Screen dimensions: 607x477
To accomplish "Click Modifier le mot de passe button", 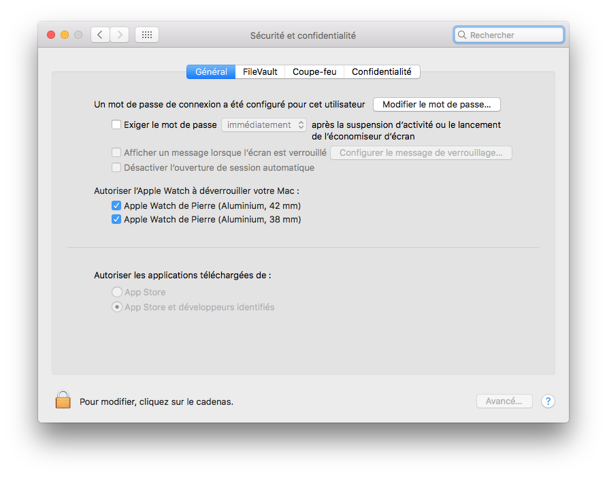I will [x=437, y=105].
